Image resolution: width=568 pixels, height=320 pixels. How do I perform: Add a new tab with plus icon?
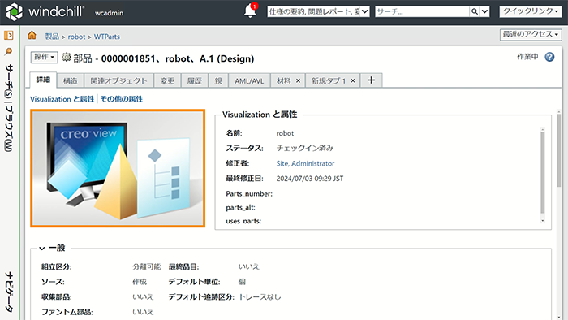[371, 80]
